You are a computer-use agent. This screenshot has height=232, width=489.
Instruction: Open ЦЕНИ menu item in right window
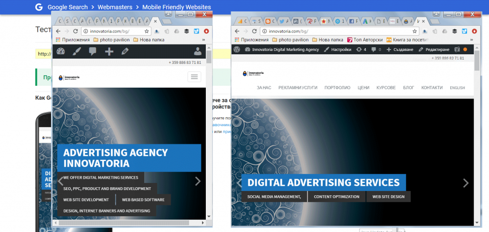coord(363,88)
